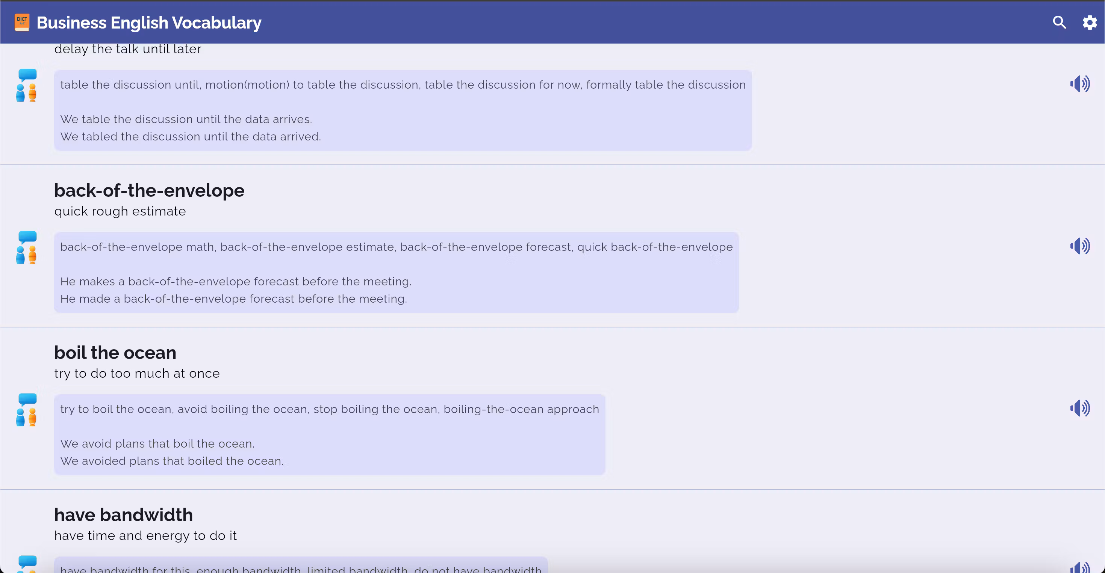Click sentence 'He makes a back-of-the-envelope forecast'
The image size is (1105, 573).
click(x=236, y=282)
